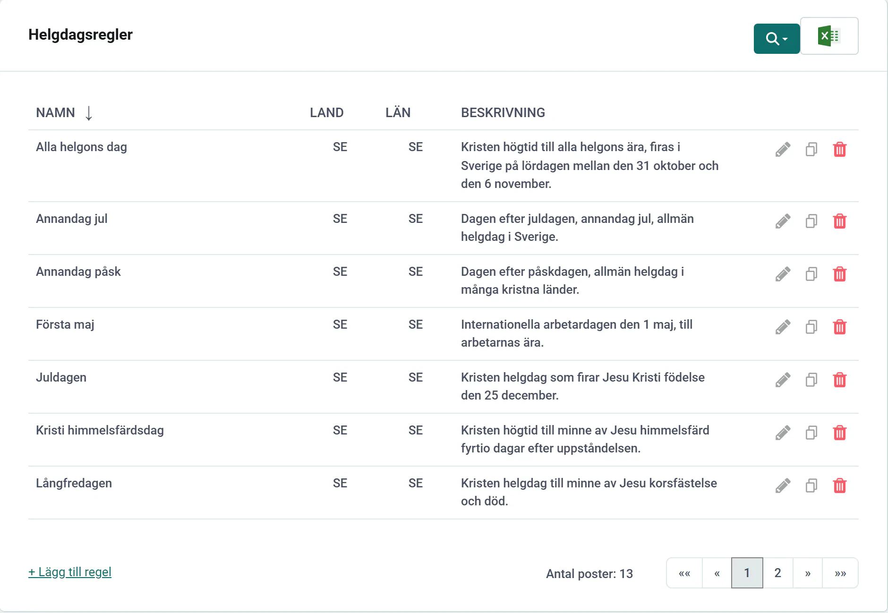Select page 1 in pagination

(747, 573)
